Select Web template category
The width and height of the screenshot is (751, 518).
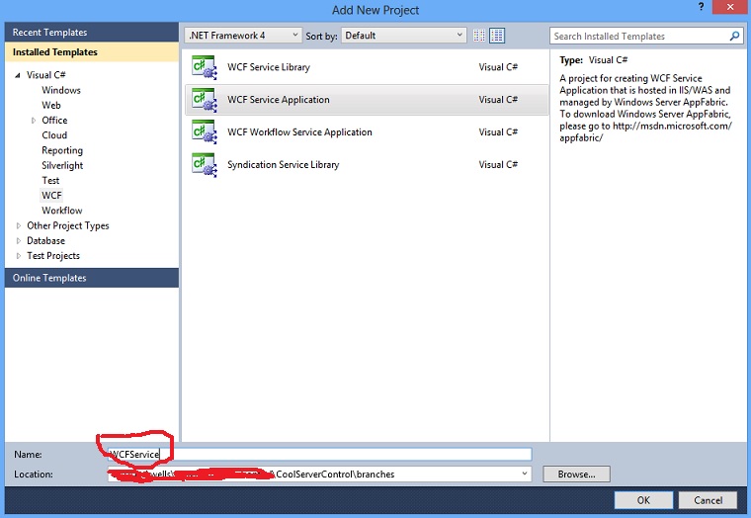tap(50, 106)
